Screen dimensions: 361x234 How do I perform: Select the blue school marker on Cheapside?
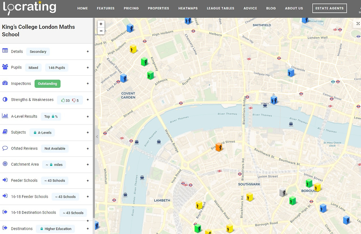pos(291,73)
